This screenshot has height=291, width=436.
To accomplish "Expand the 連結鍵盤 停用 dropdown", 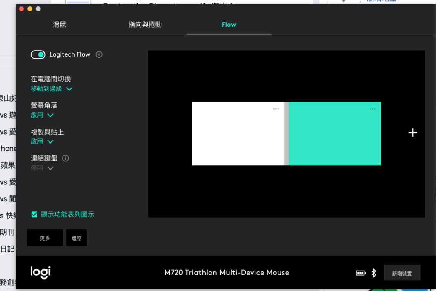I will tap(42, 168).
